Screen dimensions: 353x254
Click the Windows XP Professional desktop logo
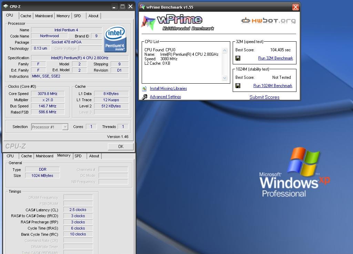tap(294, 172)
